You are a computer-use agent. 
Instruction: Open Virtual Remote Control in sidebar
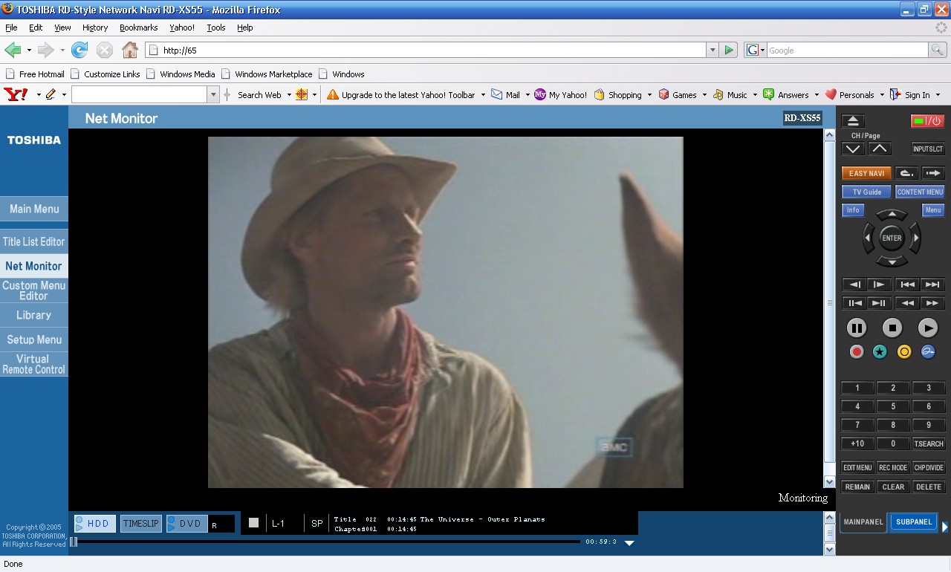point(34,364)
